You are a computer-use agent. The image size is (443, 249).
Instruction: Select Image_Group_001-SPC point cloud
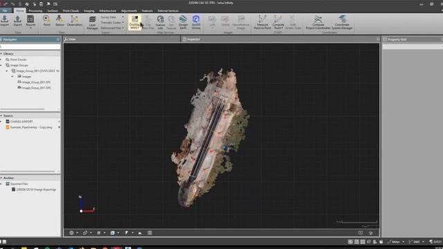click(37, 82)
